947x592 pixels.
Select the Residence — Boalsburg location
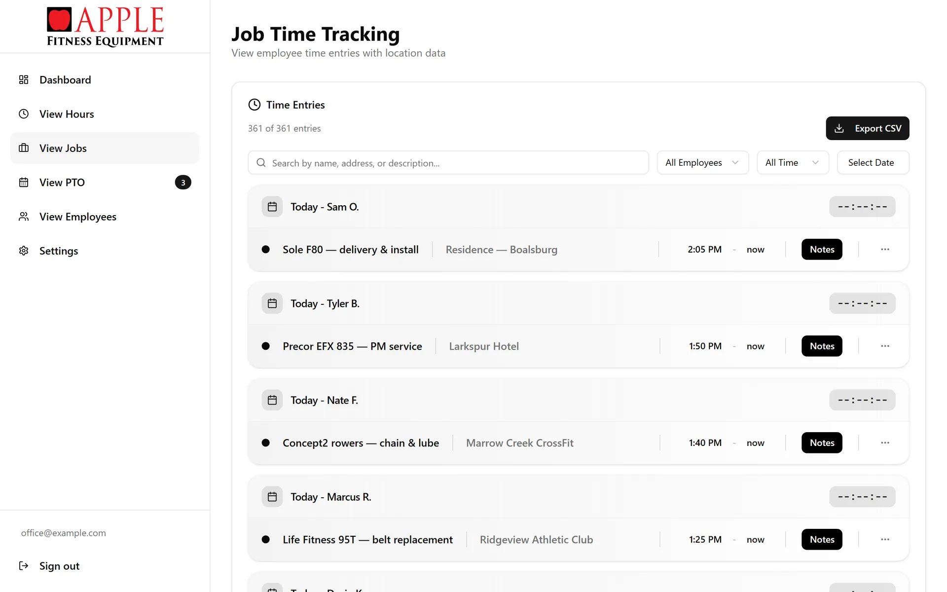(502, 250)
